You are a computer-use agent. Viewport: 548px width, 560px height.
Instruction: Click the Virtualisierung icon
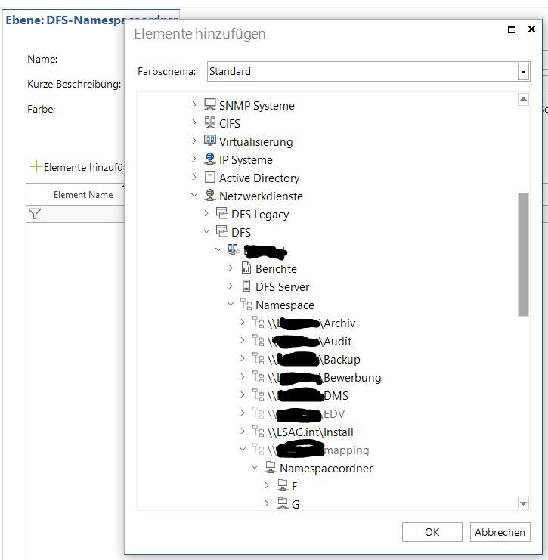coord(210,141)
